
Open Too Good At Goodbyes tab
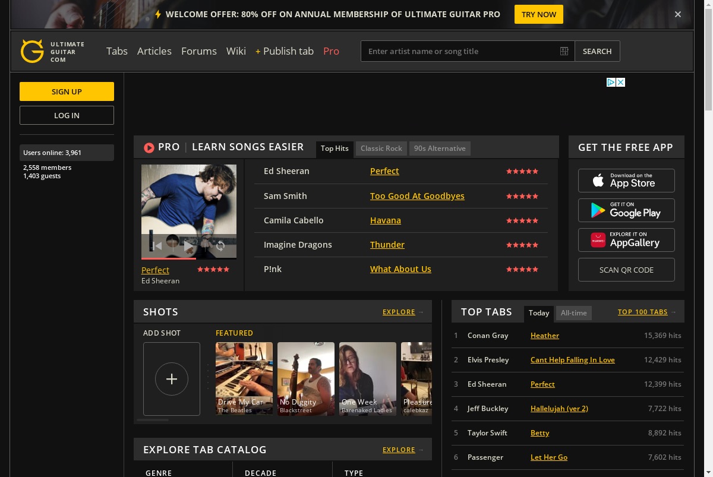tap(417, 196)
